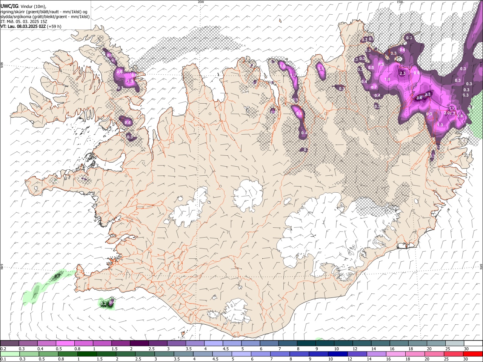
Task: Select the '30' label in lower legend row
Action: (466, 359)
